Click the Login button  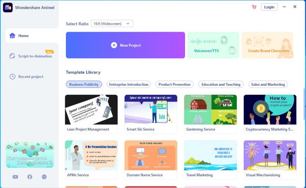(269, 7)
